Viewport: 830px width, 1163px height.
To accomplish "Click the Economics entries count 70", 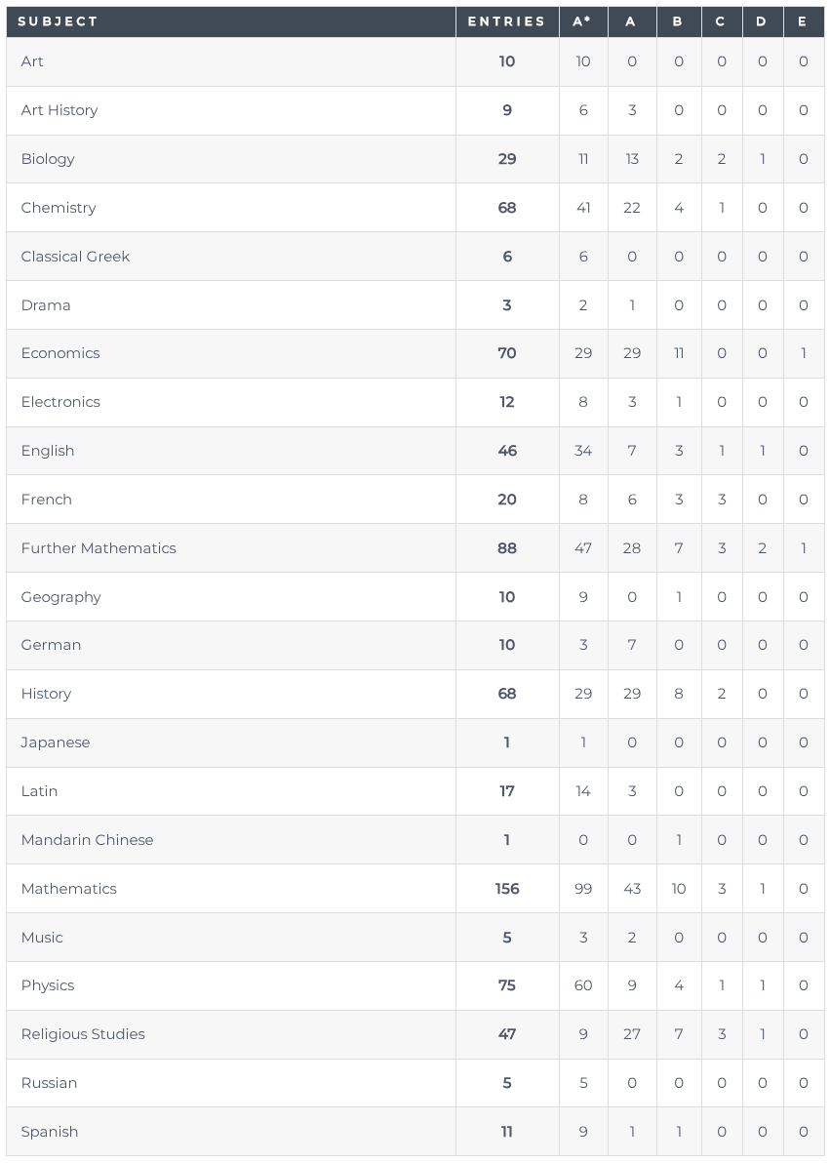I will tap(507, 353).
